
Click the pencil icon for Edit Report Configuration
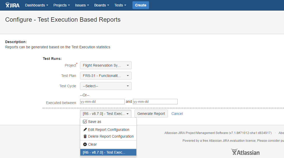pyautogui.click(x=85, y=130)
